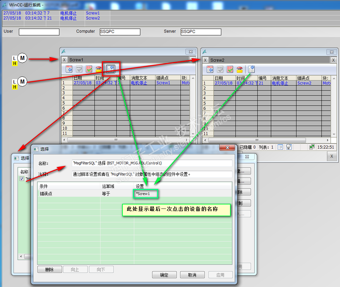Click the 确定 button
This screenshot has height=287, width=340.
[x=164, y=275]
